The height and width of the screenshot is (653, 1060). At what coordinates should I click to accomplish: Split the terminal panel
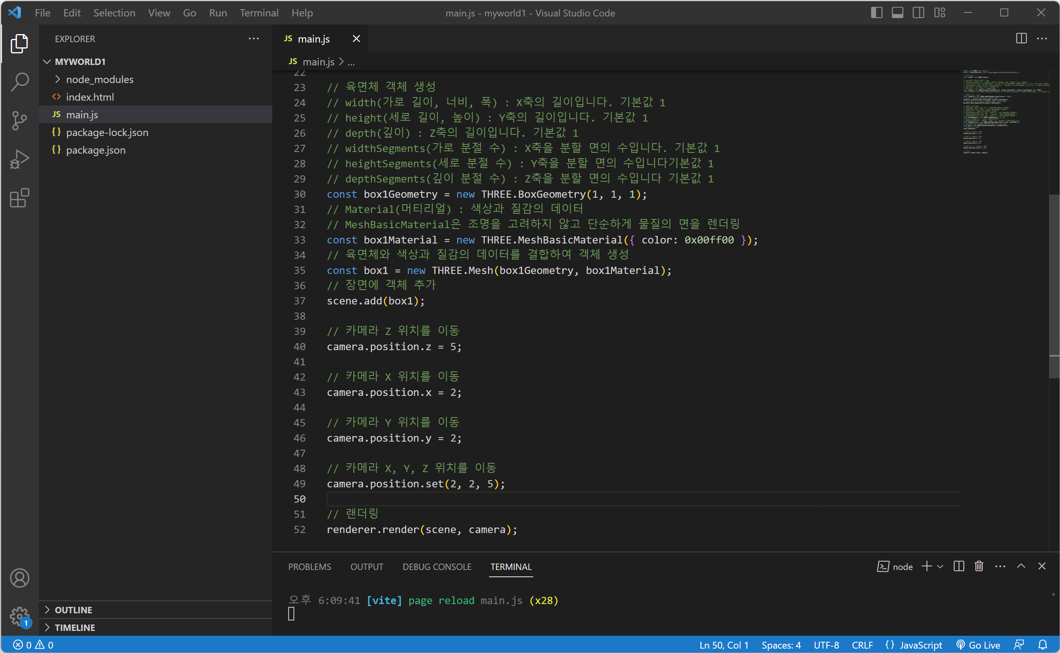pos(959,566)
